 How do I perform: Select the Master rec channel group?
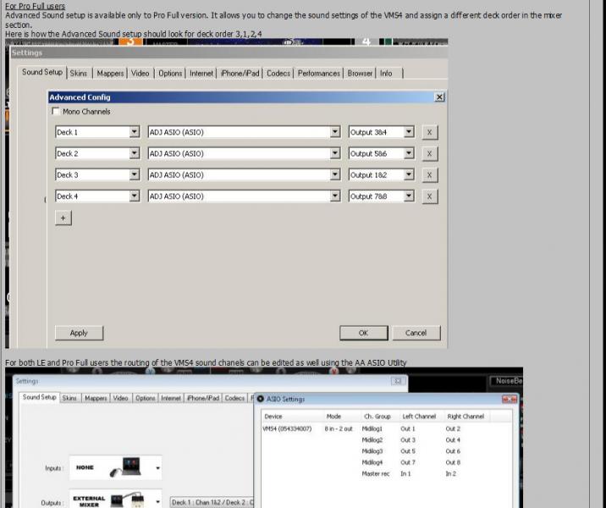click(376, 473)
